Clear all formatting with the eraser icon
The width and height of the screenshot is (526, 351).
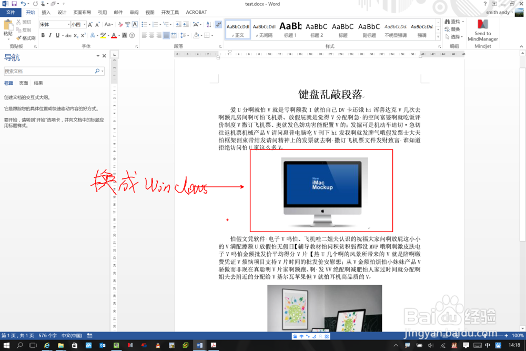(120, 25)
